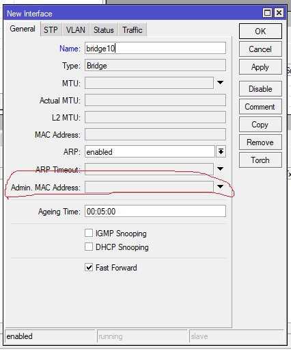Uncheck the Fast Forward option
This screenshot has width=291, height=350.
[x=89, y=267]
